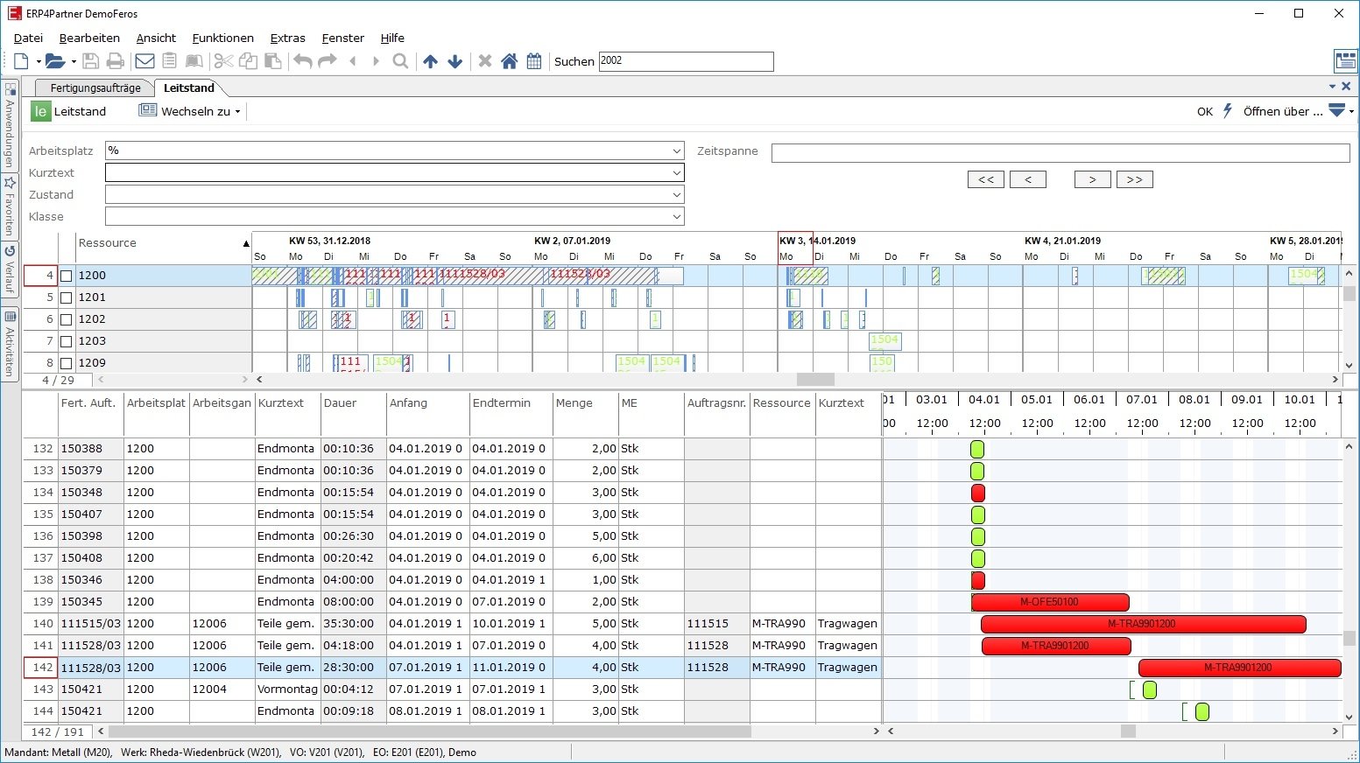The width and height of the screenshot is (1360, 763).
Task: Open the Funktionen menu
Action: pyautogui.click(x=222, y=38)
